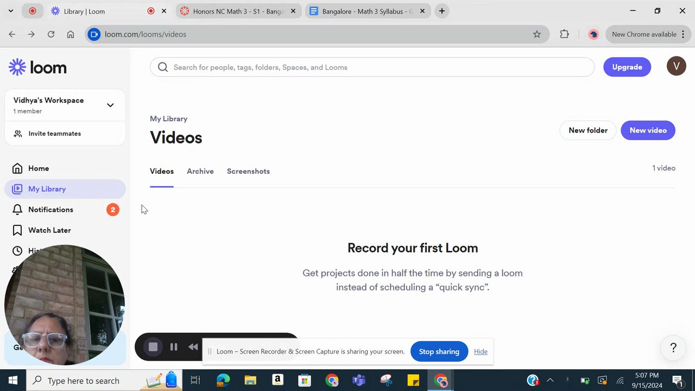Click the Chrome profile avatar icon

[593, 34]
